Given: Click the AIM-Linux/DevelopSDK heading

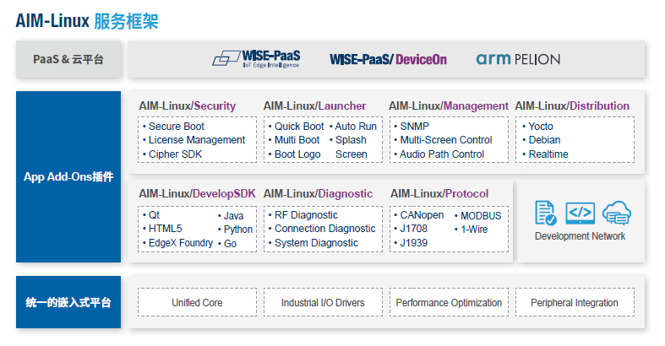Looking at the screenshot, I should (x=197, y=193).
